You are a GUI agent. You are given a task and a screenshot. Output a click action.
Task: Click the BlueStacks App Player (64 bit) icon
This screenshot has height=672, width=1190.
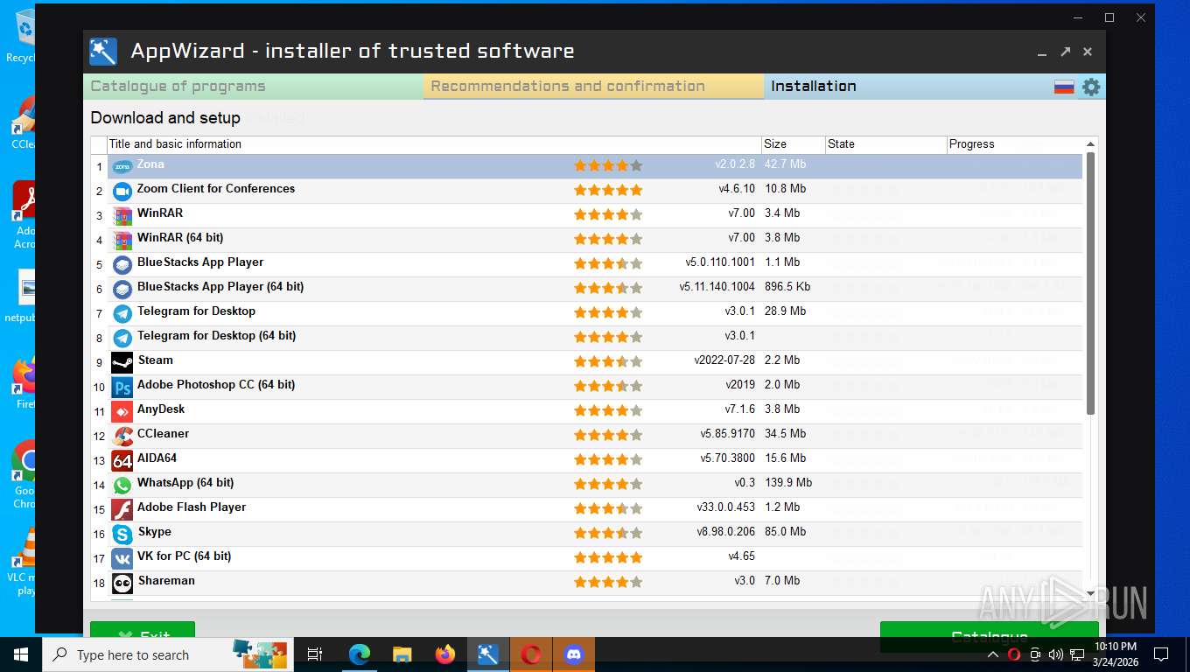pos(122,289)
